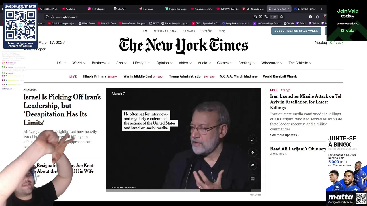Switch to the Español edition
The height and width of the screenshot is (206, 367).
point(207,31)
